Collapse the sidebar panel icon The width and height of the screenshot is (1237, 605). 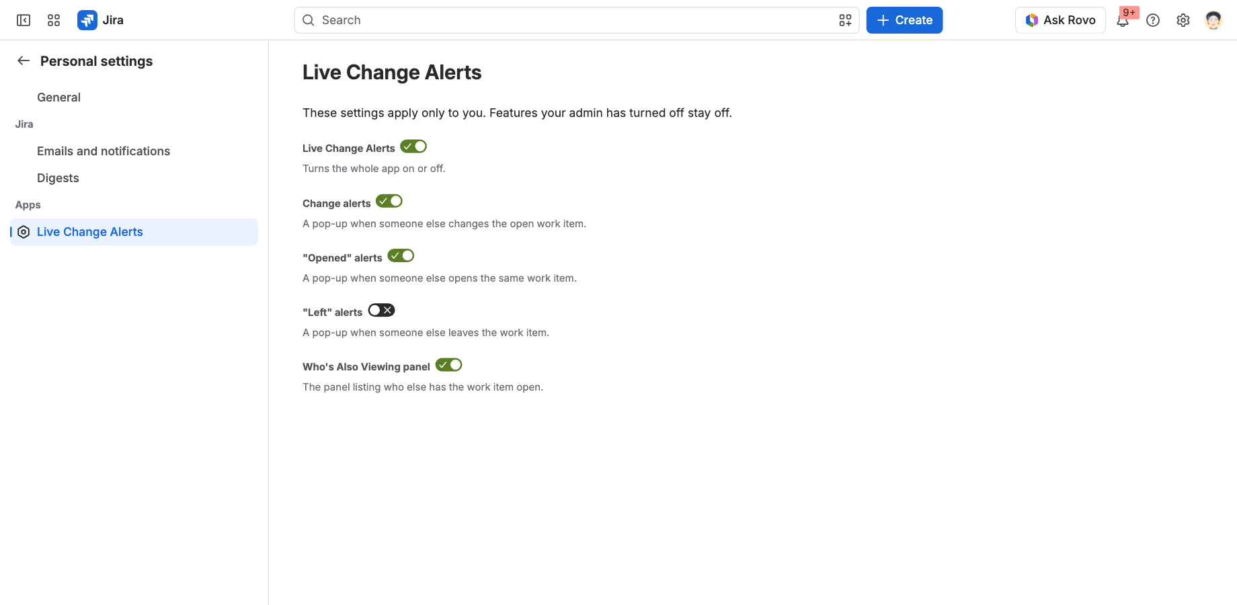24,20
